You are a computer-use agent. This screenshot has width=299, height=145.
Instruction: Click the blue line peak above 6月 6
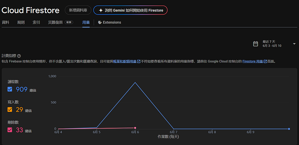(135, 82)
